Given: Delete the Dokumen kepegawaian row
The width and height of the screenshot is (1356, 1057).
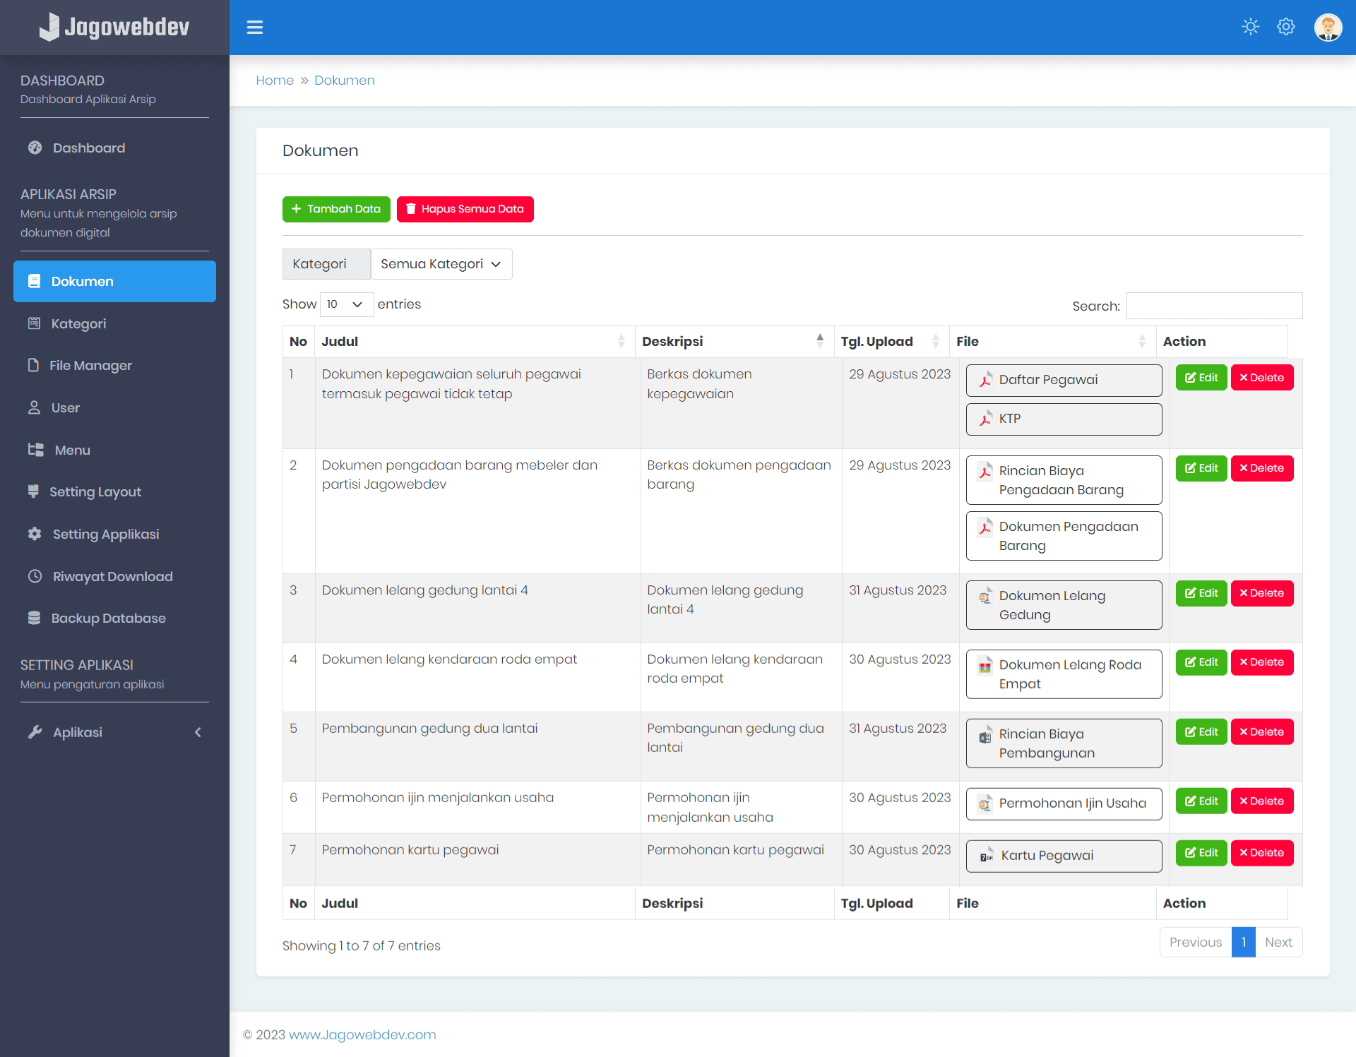Looking at the screenshot, I should (x=1262, y=378).
